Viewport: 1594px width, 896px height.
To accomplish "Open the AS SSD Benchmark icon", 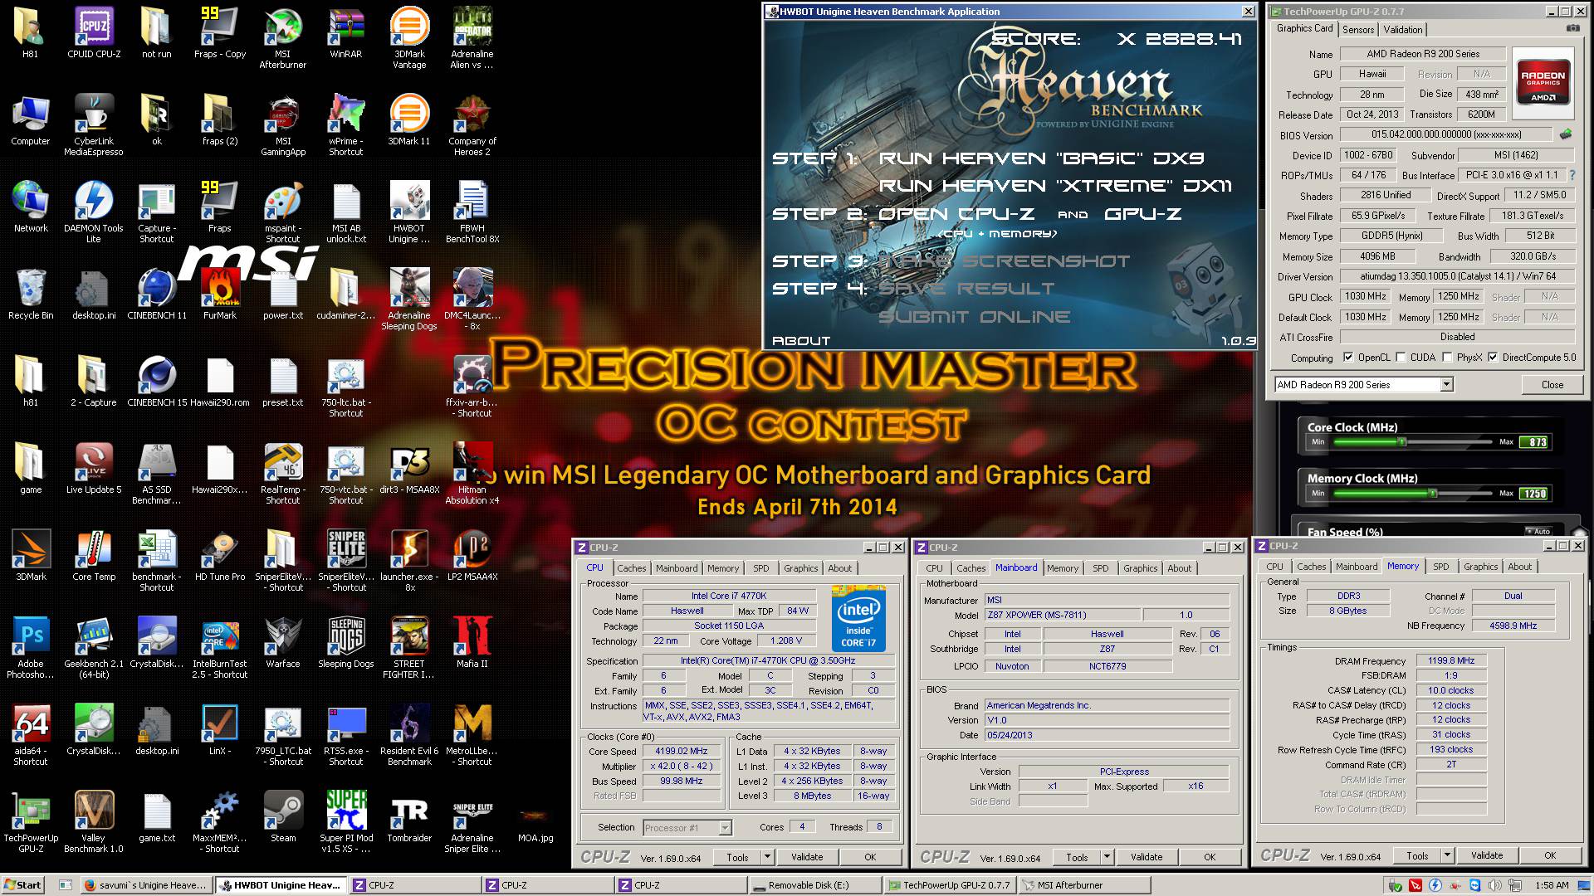I will pos(157,474).
